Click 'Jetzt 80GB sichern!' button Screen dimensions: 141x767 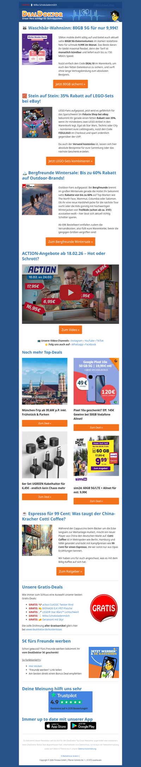tap(70, 84)
